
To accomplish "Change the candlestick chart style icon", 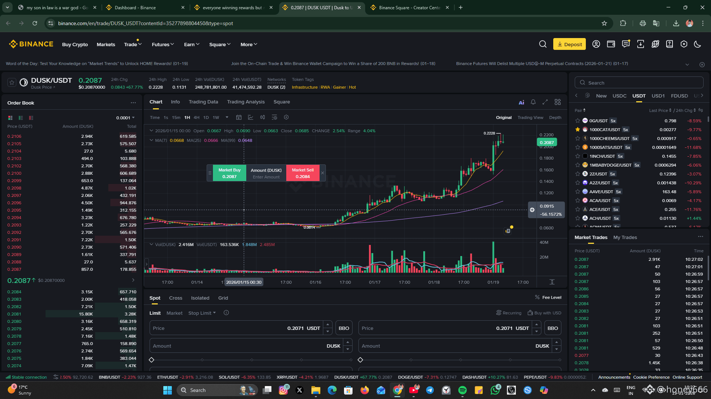I will click(263, 117).
